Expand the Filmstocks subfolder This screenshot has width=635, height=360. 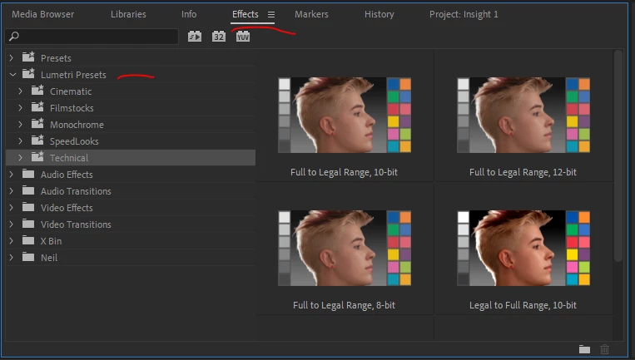click(21, 108)
